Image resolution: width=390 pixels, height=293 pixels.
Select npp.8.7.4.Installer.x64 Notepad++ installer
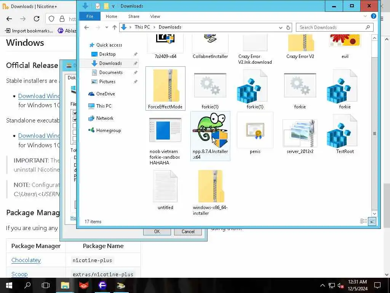[210, 136]
